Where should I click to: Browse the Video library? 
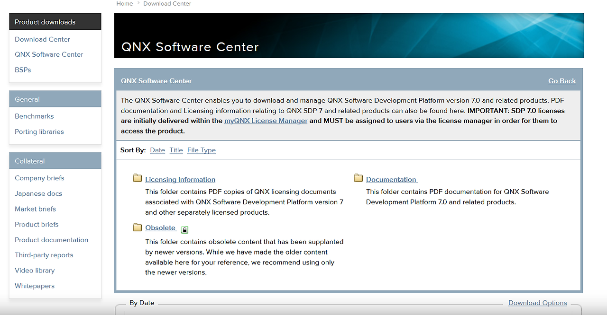click(35, 270)
